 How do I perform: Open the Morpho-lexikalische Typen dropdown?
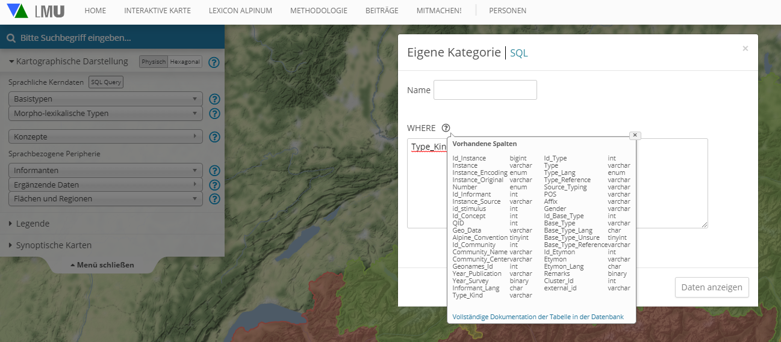(x=105, y=114)
